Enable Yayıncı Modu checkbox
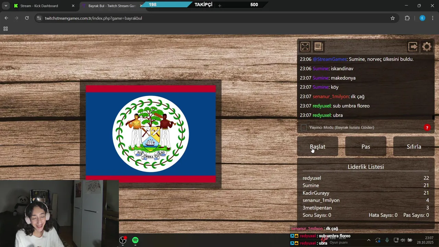The image size is (439, 247). (304, 128)
